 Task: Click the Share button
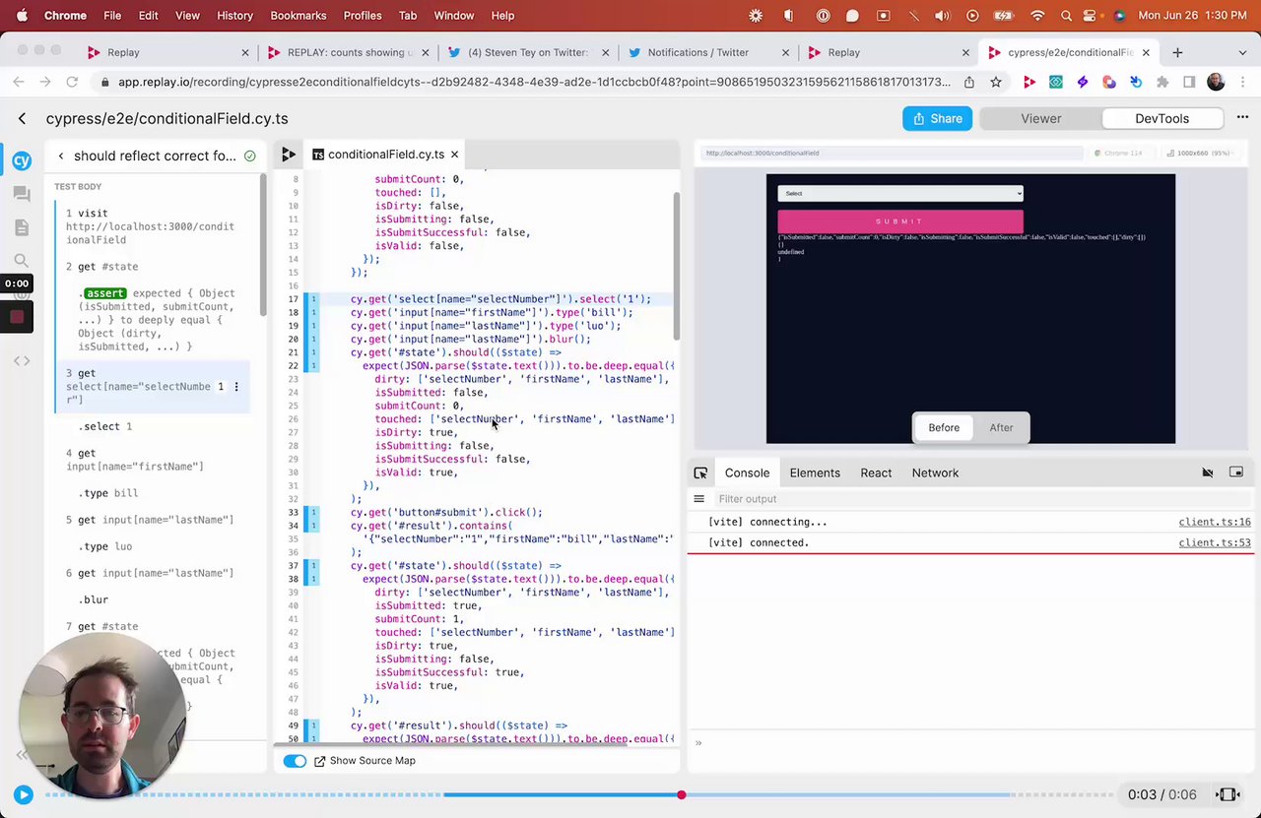937,118
